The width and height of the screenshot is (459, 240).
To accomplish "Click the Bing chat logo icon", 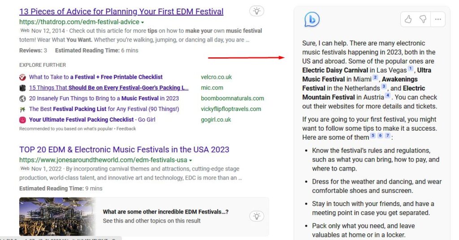I will 312,20.
